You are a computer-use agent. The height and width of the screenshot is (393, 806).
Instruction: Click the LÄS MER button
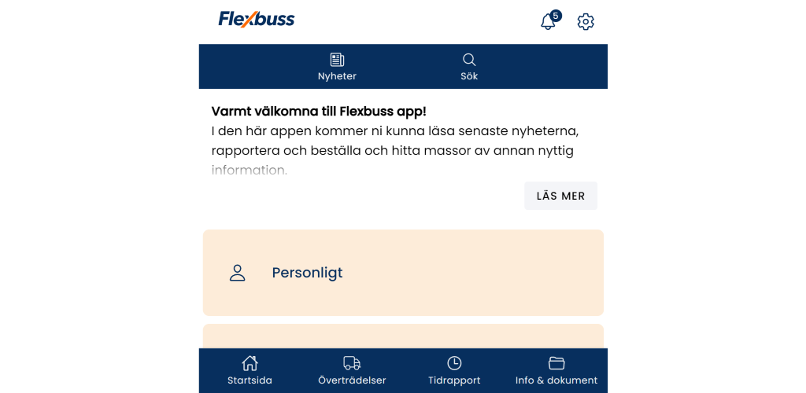coord(560,196)
